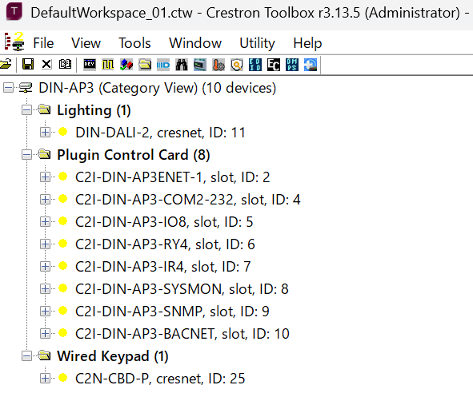
Task: Expand the DIN-DALI-2 device node
Action: pyautogui.click(x=45, y=133)
